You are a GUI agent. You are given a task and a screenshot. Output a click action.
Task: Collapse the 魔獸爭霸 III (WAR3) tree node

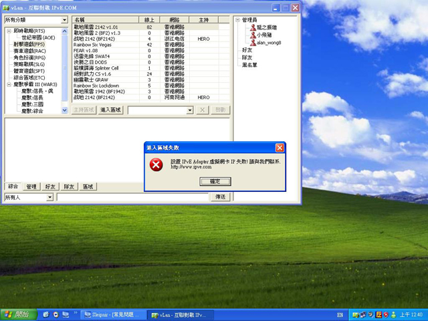tap(9, 85)
